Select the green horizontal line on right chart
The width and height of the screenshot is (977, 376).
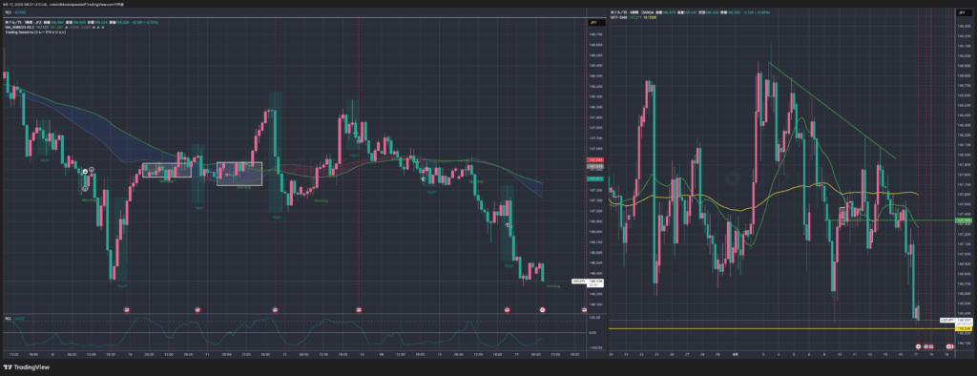coord(891,220)
